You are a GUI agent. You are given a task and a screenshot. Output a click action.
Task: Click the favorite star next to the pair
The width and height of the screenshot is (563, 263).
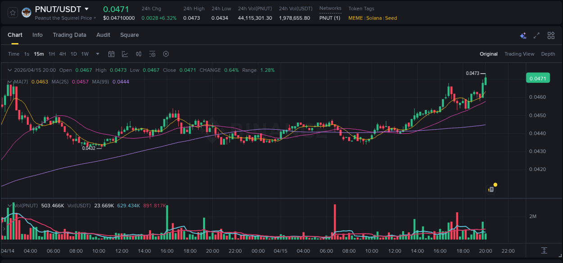click(x=12, y=13)
